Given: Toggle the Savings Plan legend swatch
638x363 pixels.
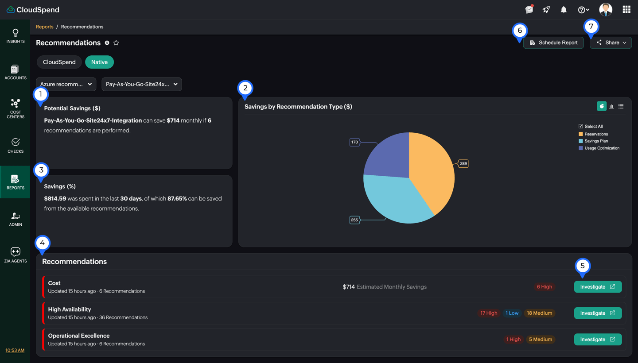Looking at the screenshot, I should [x=581, y=141].
